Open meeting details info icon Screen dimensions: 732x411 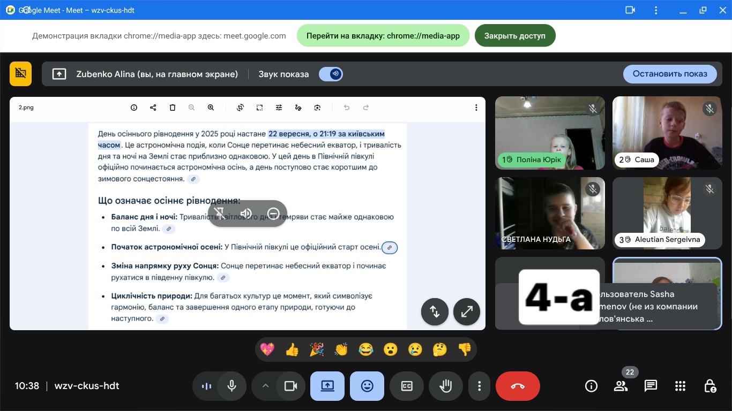pyautogui.click(x=591, y=386)
